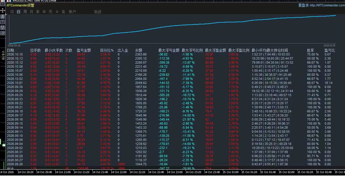Viewport: 345px width, 176px height.
Task: Open the 年 yearly tab
Action: point(44,12)
